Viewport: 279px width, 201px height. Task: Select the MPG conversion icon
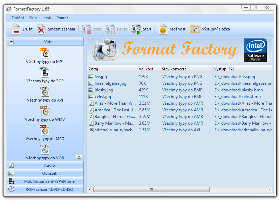click(45, 130)
